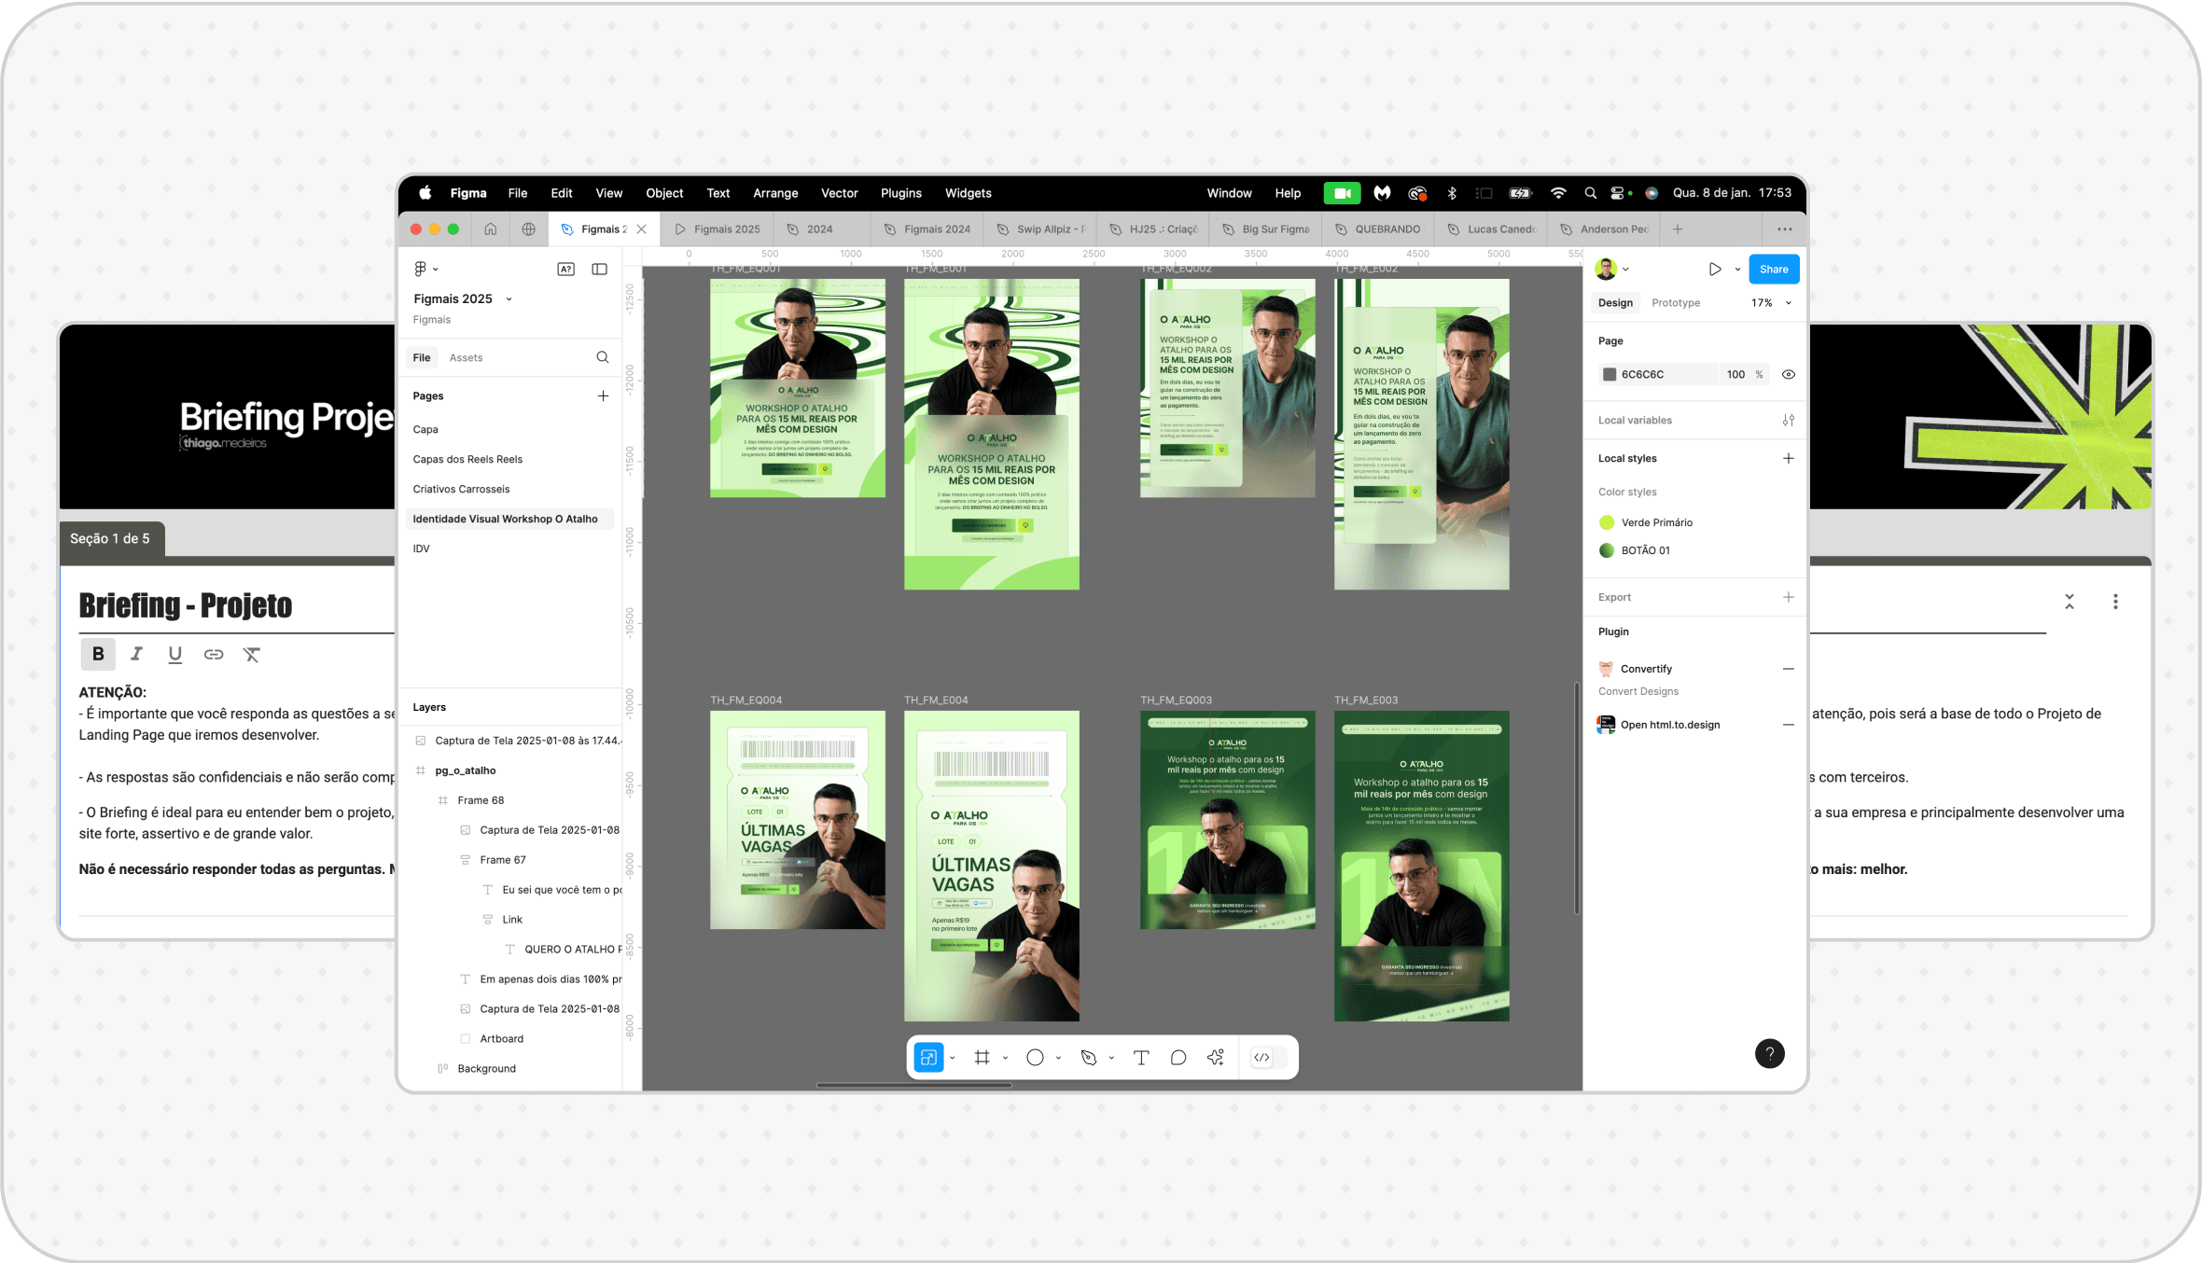Open Spotlight search in the menu bar
The width and height of the screenshot is (2202, 1263).
pyautogui.click(x=1591, y=193)
